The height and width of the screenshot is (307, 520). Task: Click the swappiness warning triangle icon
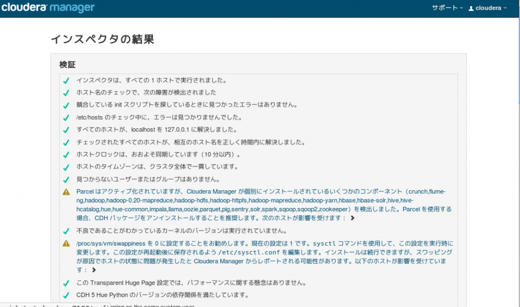(66, 244)
